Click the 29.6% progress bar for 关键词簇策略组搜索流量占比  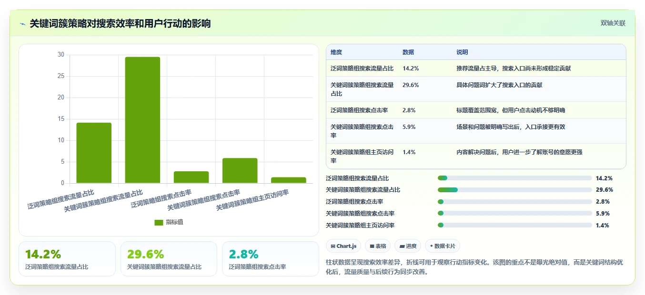pos(514,190)
